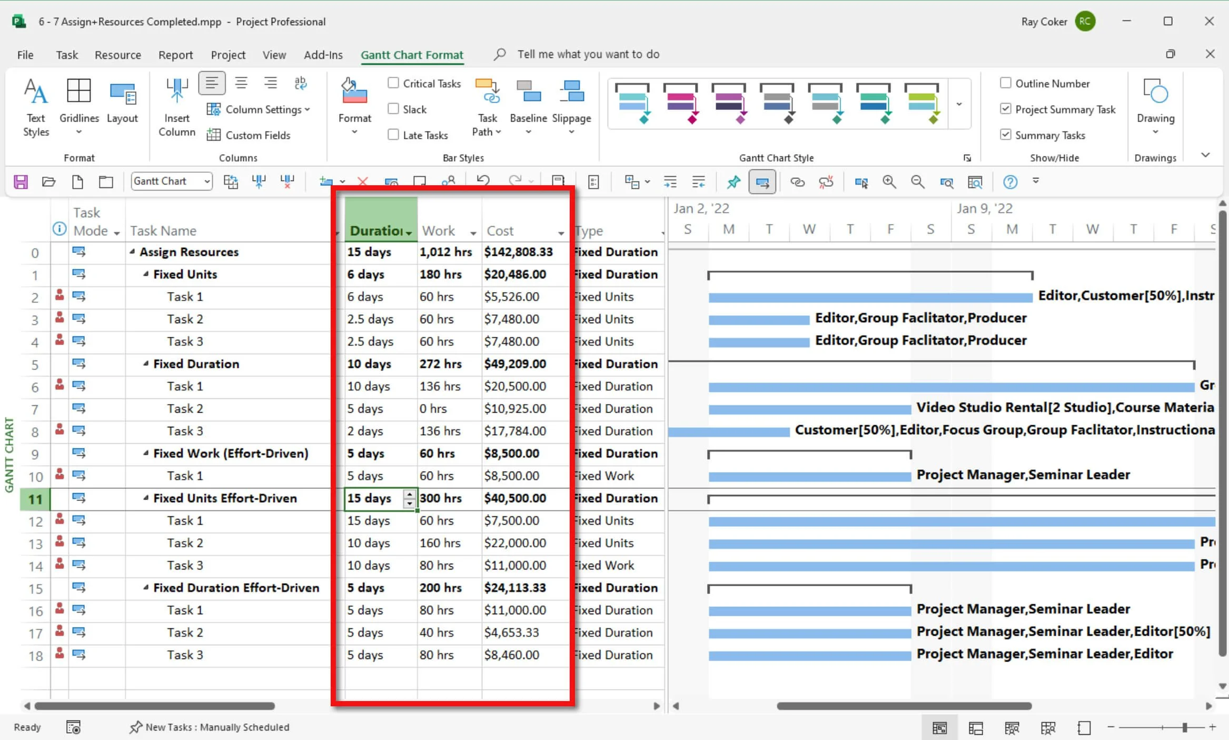Collapse the ribbon

[x=1205, y=155]
